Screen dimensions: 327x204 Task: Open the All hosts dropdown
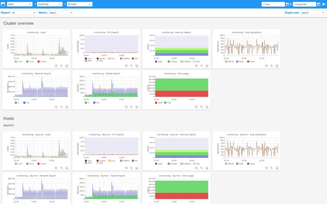click(80, 4)
